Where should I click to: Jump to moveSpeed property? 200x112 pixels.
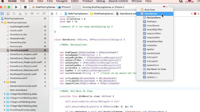coord(155,26)
